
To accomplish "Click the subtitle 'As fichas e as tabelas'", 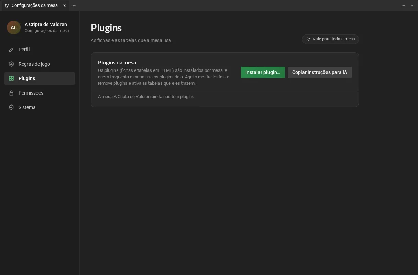I will 113,40.
